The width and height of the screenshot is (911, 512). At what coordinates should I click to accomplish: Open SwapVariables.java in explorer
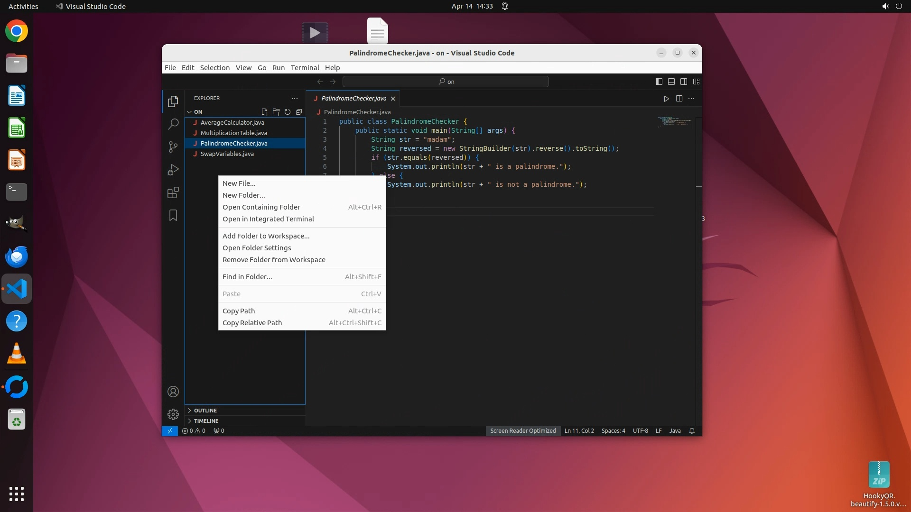(x=227, y=154)
